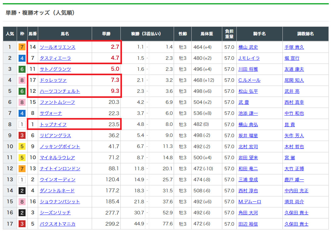Open トップナイフ horse link
Screen dimensions: 331x231
pos(53,124)
